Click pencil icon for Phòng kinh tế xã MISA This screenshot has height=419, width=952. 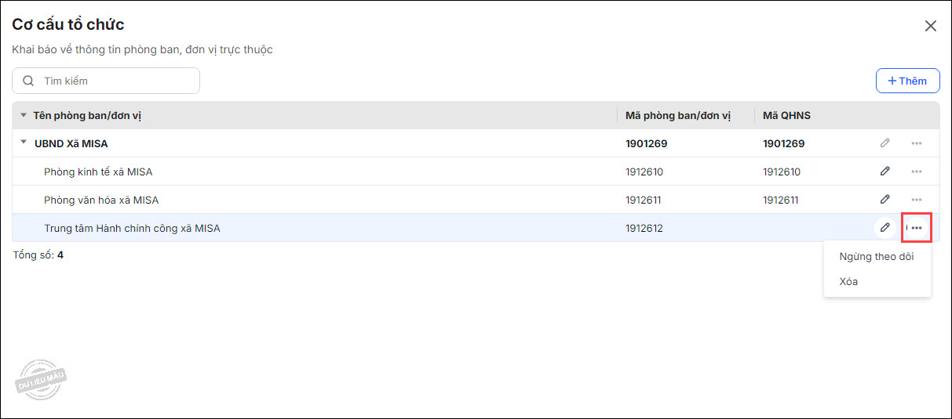pos(885,172)
